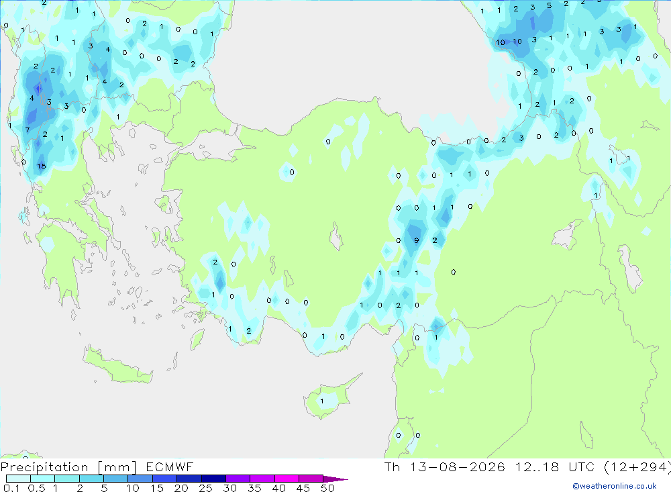Click the island of Crete on the map
671x492 pixels.
point(117,365)
